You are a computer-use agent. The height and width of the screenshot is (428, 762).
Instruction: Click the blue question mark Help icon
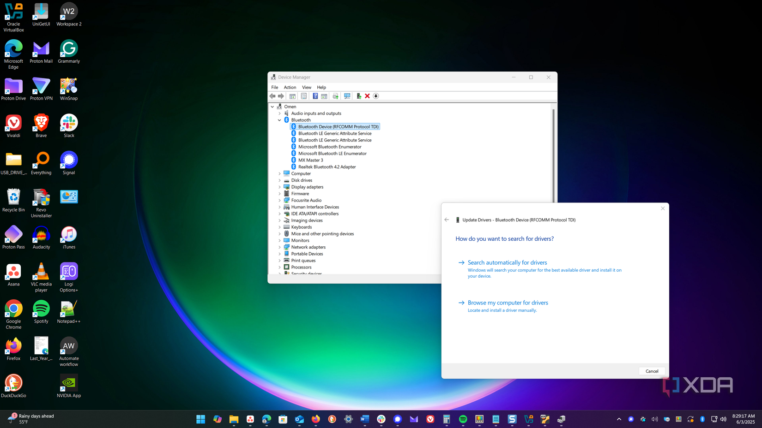click(315, 96)
